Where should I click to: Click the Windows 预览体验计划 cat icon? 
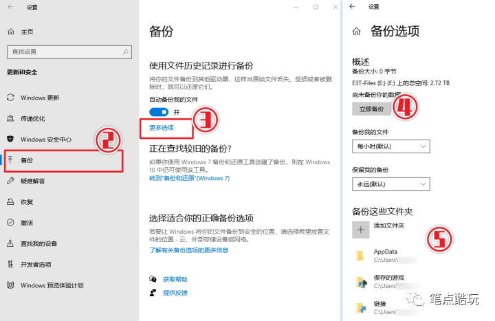pyautogui.click(x=10, y=285)
